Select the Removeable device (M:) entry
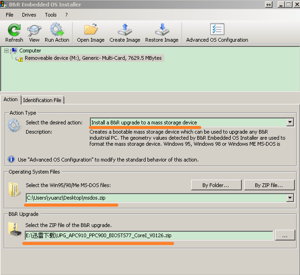 tap(93, 58)
